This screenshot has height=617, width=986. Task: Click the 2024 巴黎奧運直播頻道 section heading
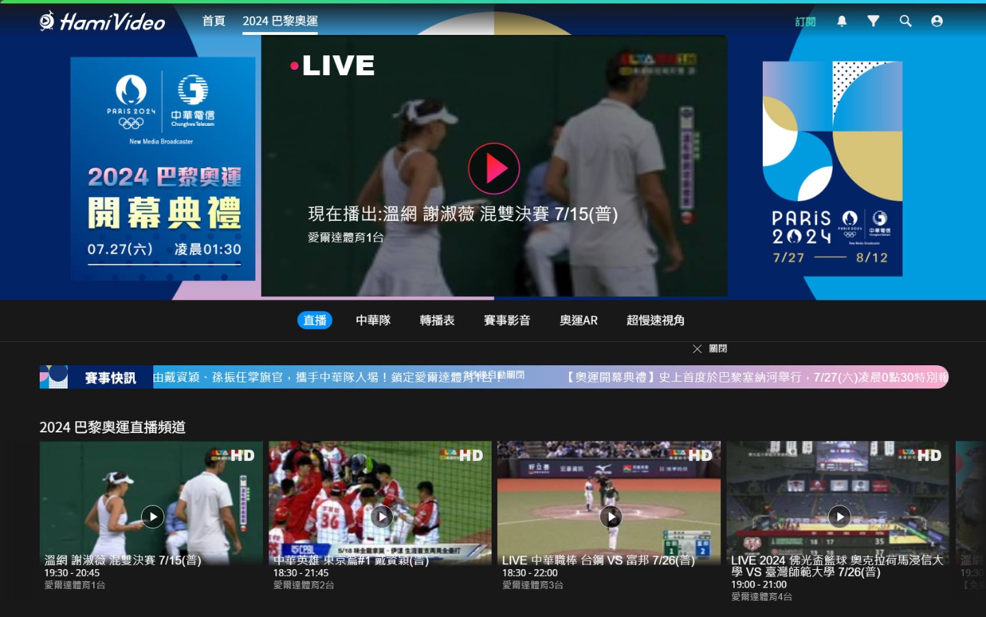[x=112, y=428]
